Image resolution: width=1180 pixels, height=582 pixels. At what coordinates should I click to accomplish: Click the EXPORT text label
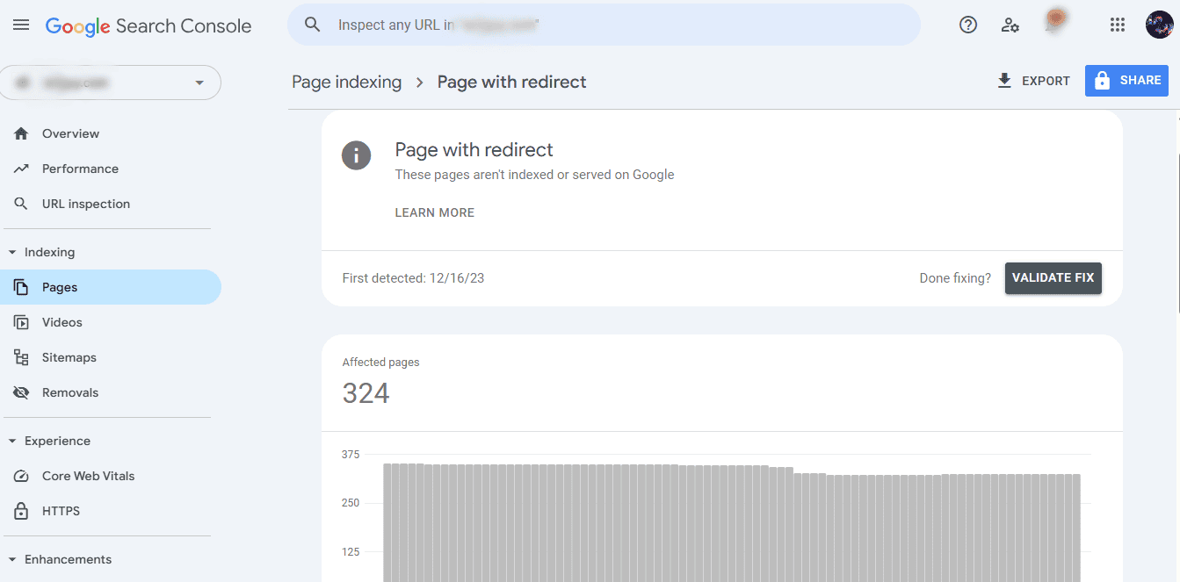click(1046, 81)
